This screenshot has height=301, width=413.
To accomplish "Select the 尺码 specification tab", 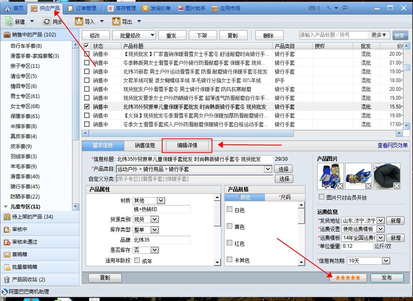I will pos(285,197).
